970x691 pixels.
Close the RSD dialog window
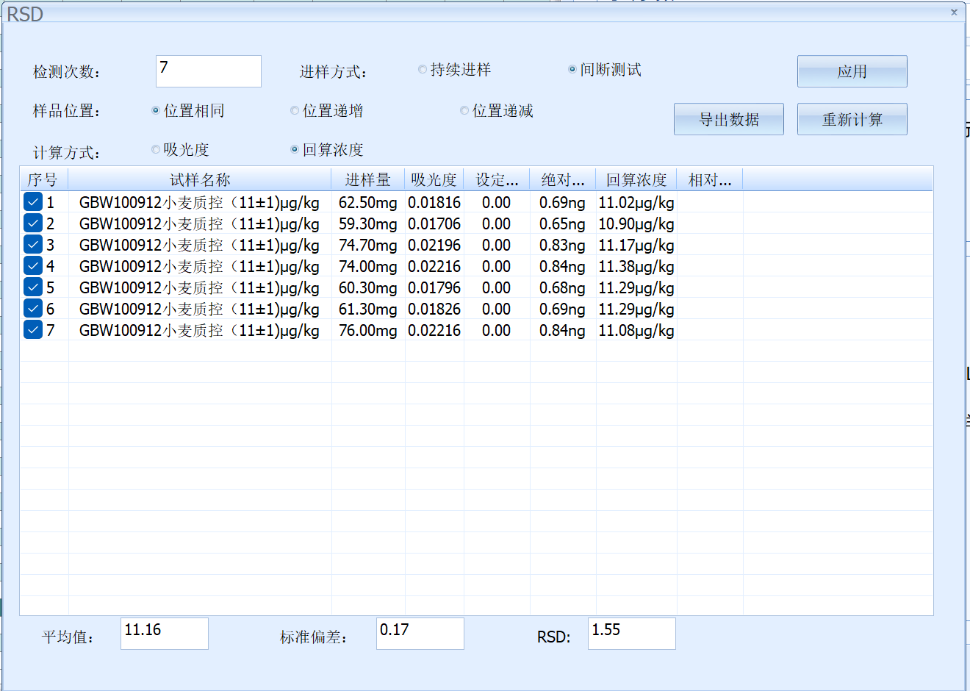pos(954,12)
